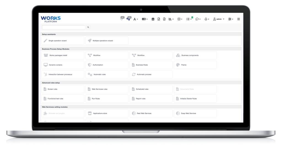The width and height of the screenshot is (282, 145).
Task: Click the file icon for Run Rules
Action: [89, 99]
